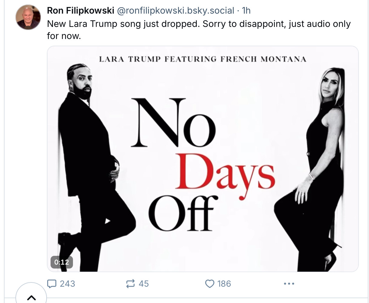
Task: Click the @ronfilipkowski.bsky.social handle
Action: pos(175,11)
